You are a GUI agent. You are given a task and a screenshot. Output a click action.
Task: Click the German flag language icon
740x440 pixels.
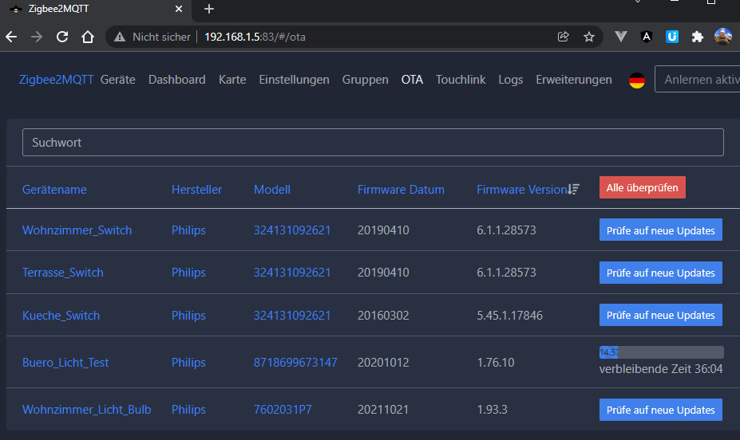636,80
